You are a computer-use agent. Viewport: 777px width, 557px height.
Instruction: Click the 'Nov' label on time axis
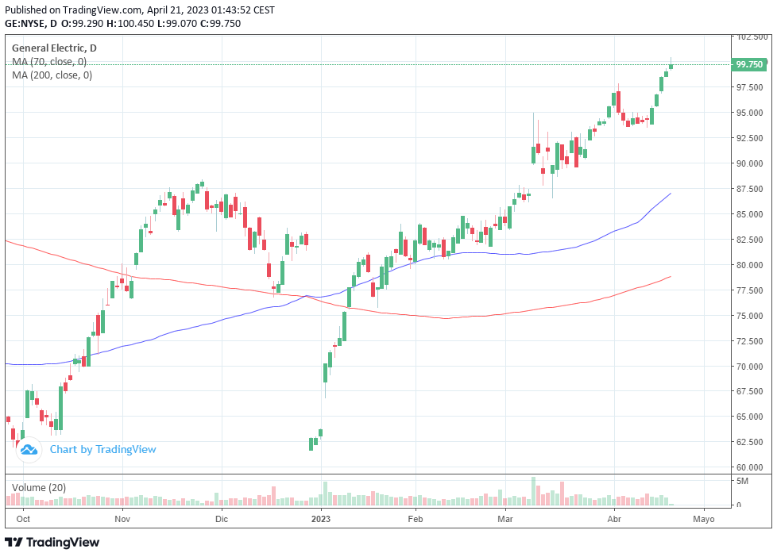(122, 519)
